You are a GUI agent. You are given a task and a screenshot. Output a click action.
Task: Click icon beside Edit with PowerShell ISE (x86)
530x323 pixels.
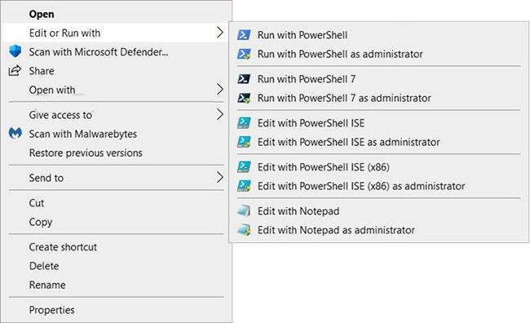[x=244, y=166]
